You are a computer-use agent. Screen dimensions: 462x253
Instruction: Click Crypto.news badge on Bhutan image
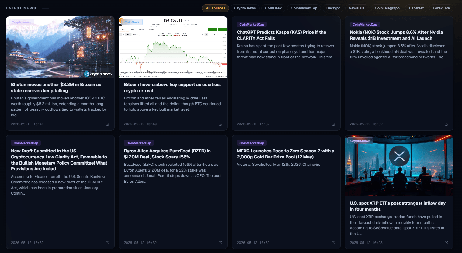coord(21,22)
